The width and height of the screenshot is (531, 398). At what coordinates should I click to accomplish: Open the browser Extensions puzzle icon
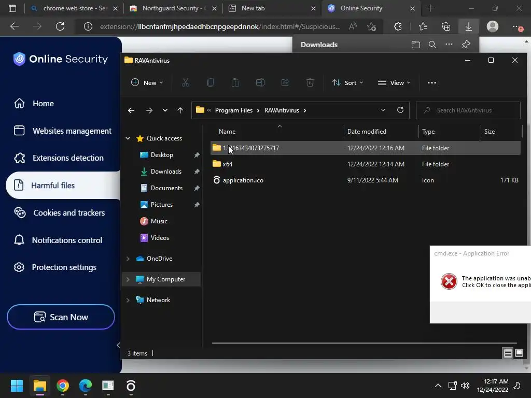click(398, 26)
